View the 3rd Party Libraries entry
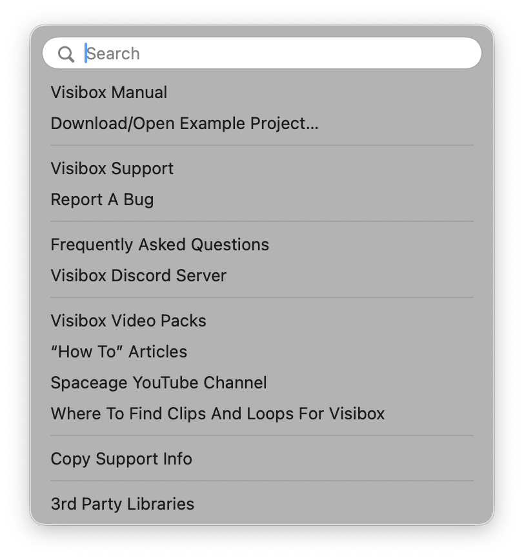Screen dimensions: 524x560 point(122,504)
